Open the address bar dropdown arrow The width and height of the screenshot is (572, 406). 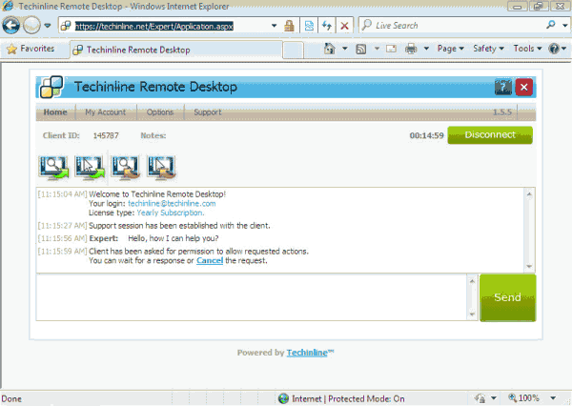(274, 26)
